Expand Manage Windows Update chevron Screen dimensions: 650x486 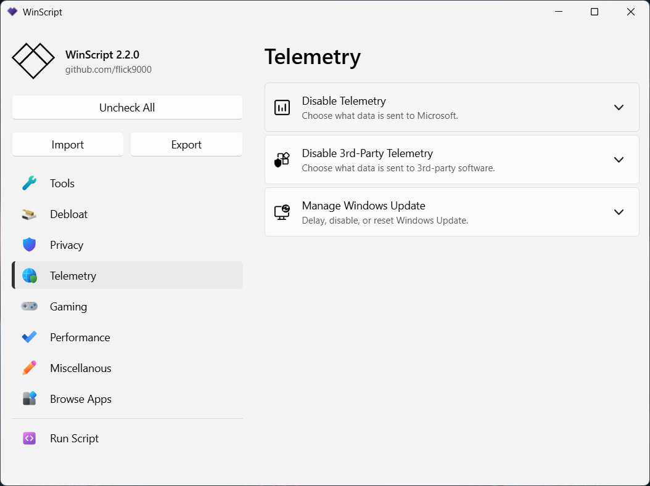(x=619, y=212)
